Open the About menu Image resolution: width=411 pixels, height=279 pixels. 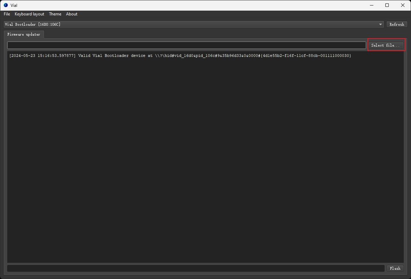click(x=72, y=14)
